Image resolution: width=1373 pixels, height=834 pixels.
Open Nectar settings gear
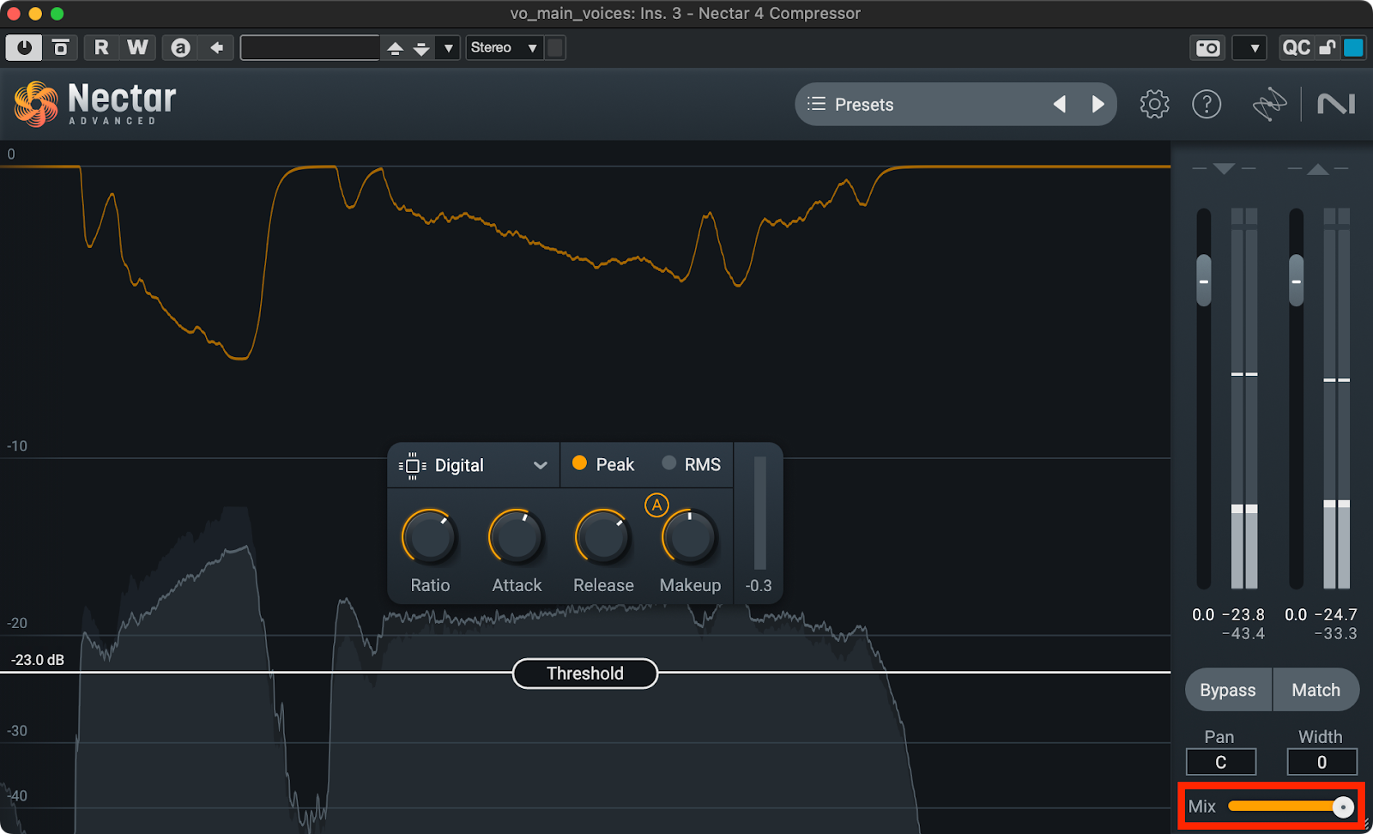pos(1154,104)
